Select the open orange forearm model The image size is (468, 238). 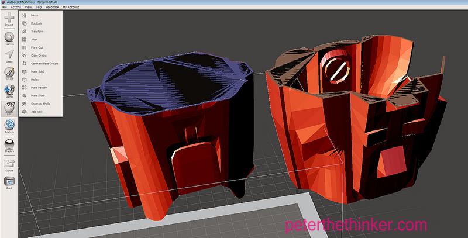pyautogui.click(x=355, y=119)
